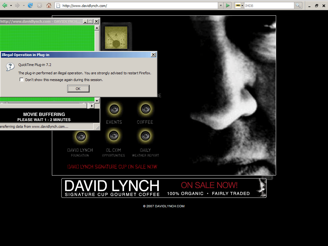Viewport: 328px width, 246px height.
Task: Click the DL.COM Opportunities knob icon
Action: point(114,136)
